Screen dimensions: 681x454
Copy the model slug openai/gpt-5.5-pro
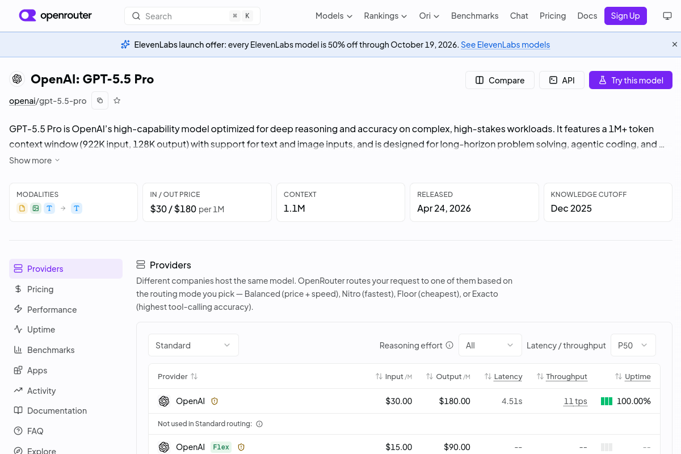(x=100, y=100)
